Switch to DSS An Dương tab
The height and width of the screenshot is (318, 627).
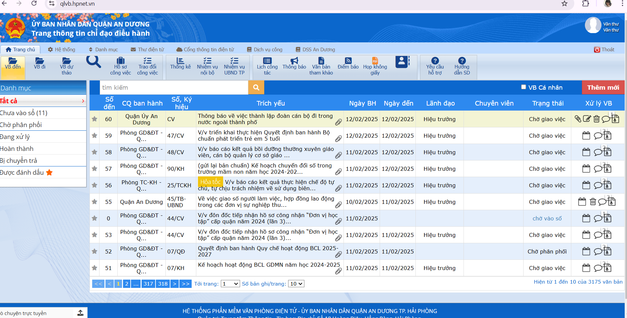315,50
